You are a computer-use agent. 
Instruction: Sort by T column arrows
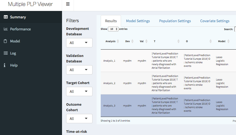[x=178, y=41]
